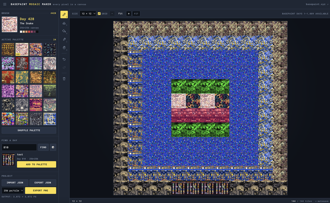
Task: Select the eyedropper picker tool
Action: click(64, 39)
